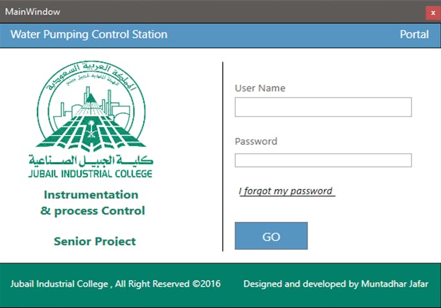This screenshot has height=308, width=441.
Task: Focus the Password input box
Action: point(323,160)
